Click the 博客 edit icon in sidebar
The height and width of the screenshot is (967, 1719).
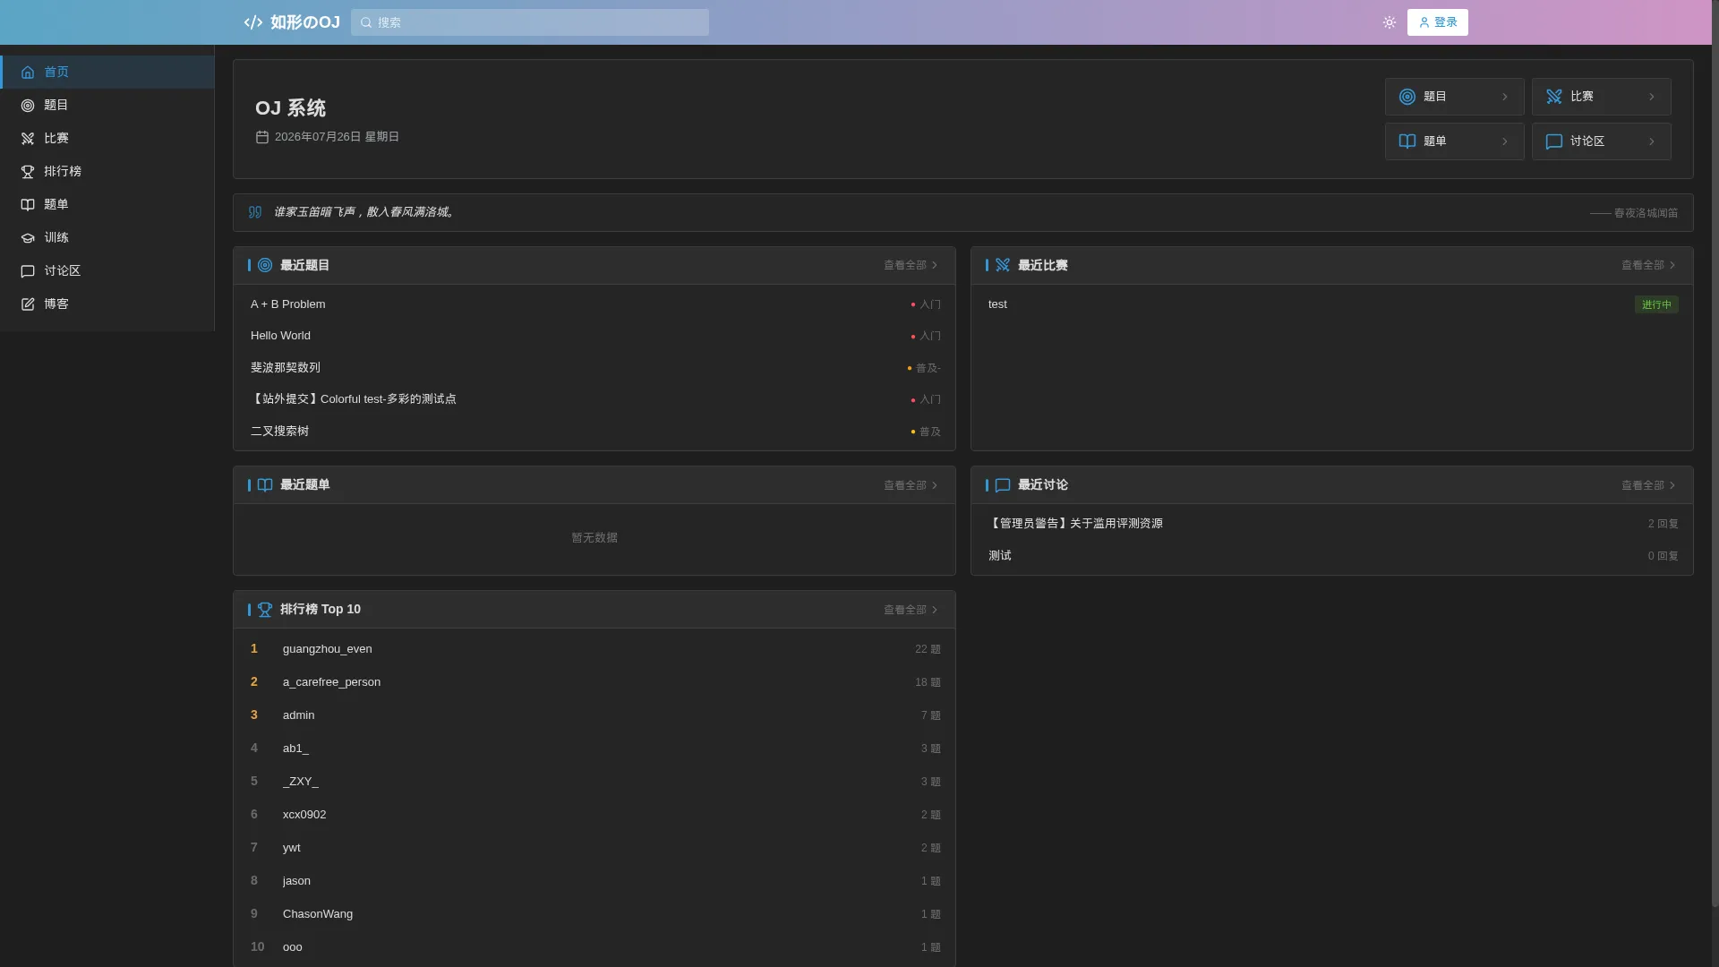click(28, 304)
